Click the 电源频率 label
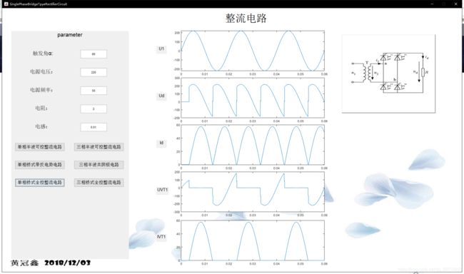 [41, 90]
